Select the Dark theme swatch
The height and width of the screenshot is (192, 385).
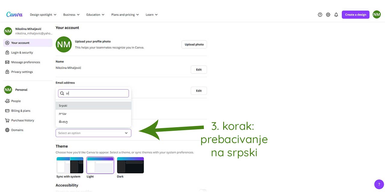[130, 165]
